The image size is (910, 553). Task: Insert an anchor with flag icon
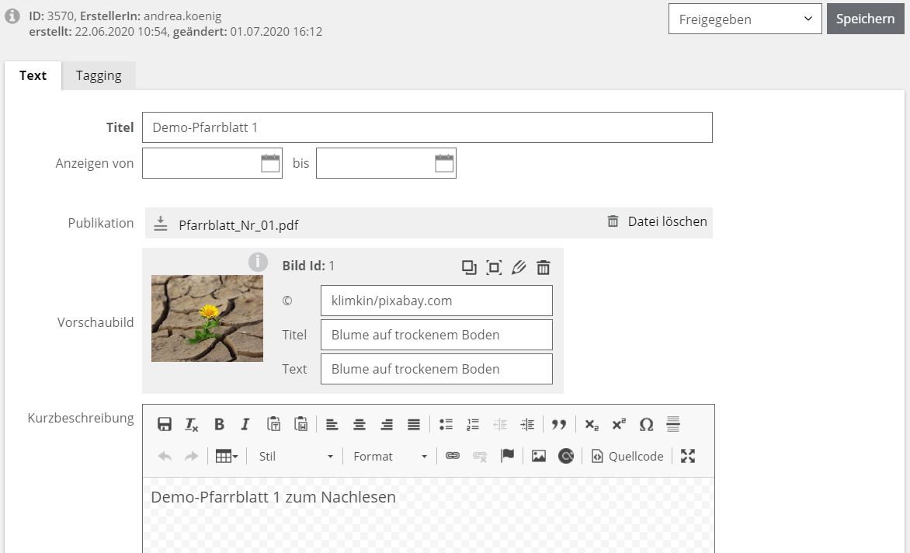[x=507, y=456]
